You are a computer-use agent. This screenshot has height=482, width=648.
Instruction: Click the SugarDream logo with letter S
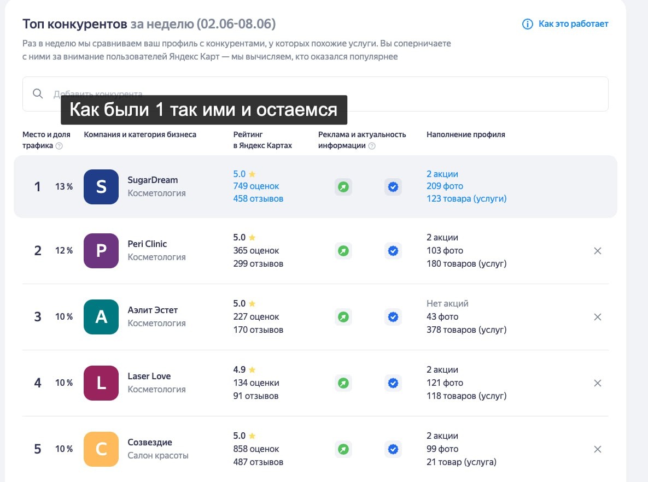(101, 187)
